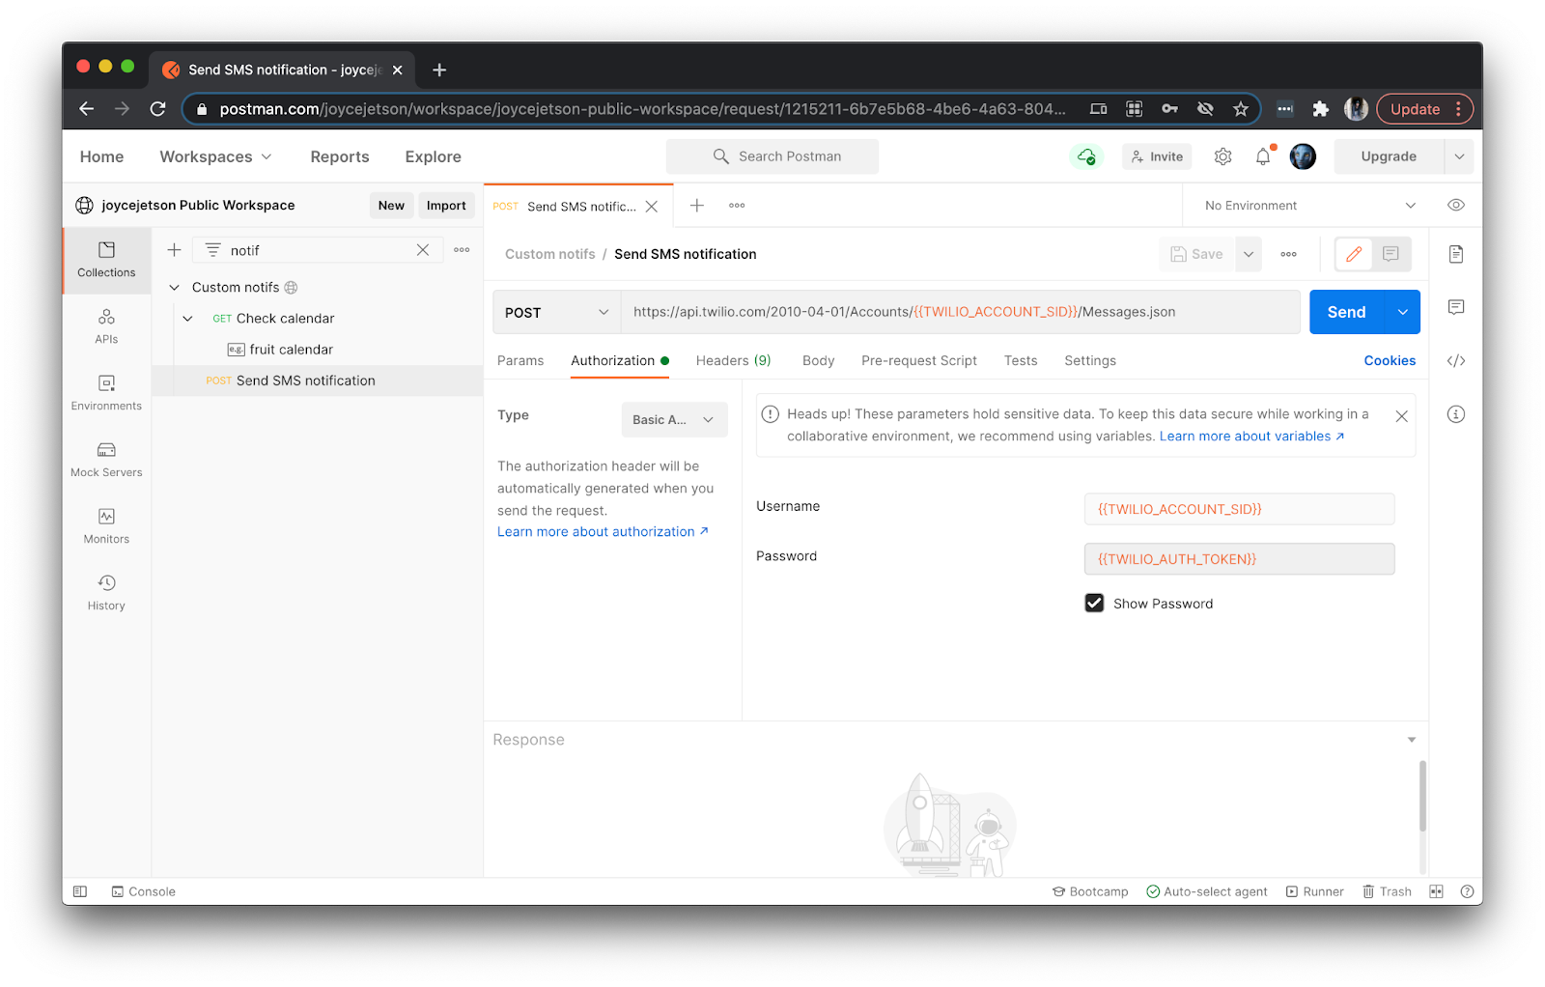Switch to the Headers tab
Image resolution: width=1545 pixels, height=987 pixels.
pyautogui.click(x=733, y=360)
